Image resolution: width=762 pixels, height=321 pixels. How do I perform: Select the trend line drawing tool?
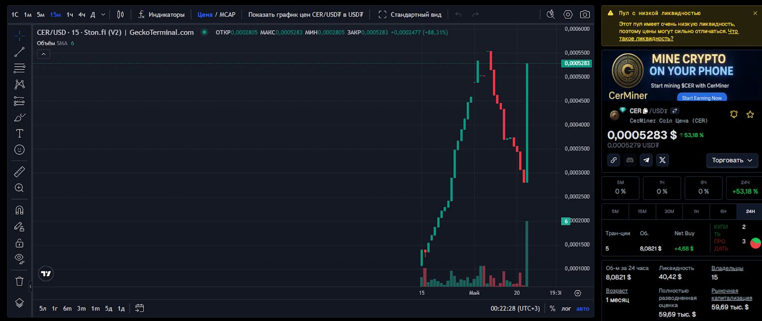(20, 52)
